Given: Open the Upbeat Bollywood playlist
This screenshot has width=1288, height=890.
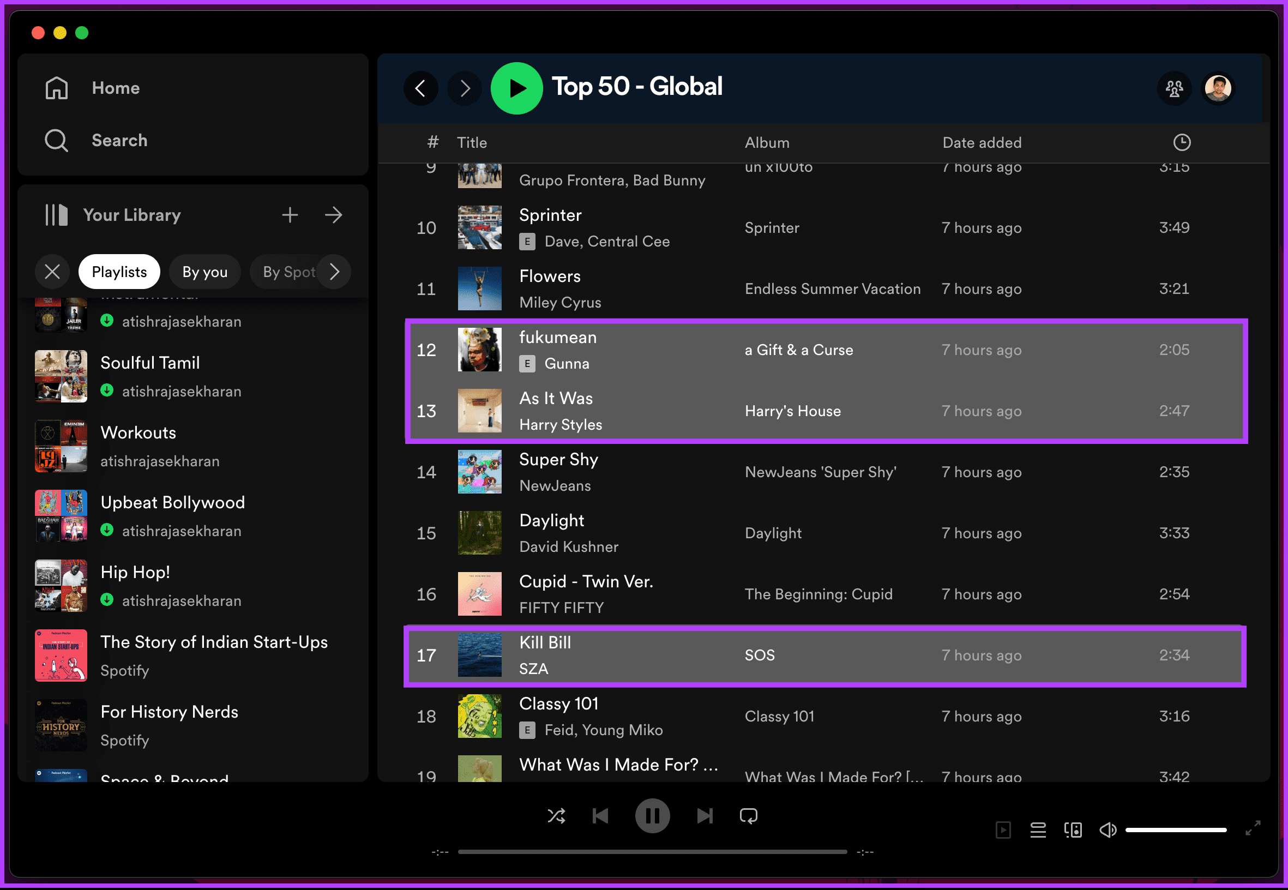Looking at the screenshot, I should [193, 516].
